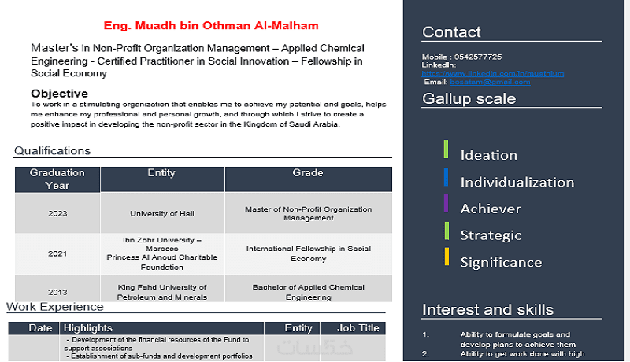Click the purple bar beside Achiever
The width and height of the screenshot is (630, 362).
coord(446,203)
